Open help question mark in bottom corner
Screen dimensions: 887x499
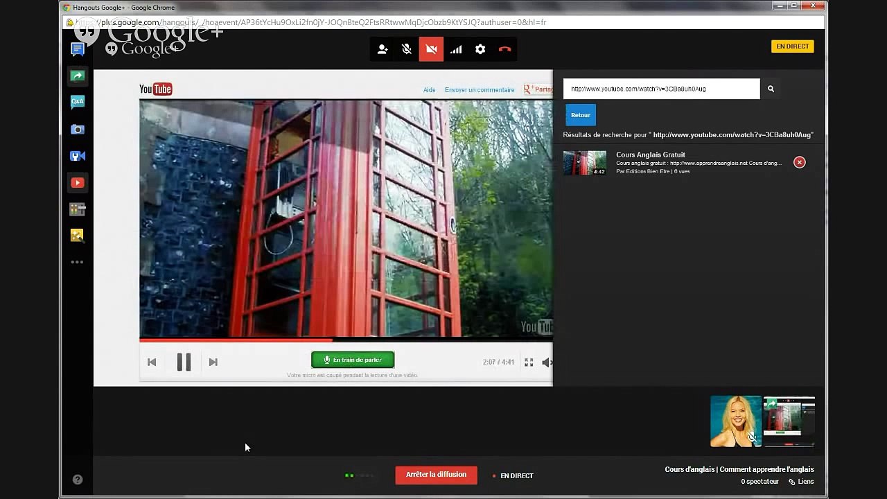[78, 480]
